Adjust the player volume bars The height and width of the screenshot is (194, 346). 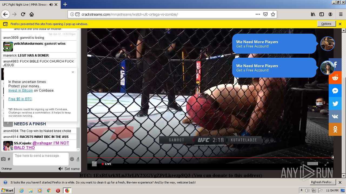tap(313, 164)
